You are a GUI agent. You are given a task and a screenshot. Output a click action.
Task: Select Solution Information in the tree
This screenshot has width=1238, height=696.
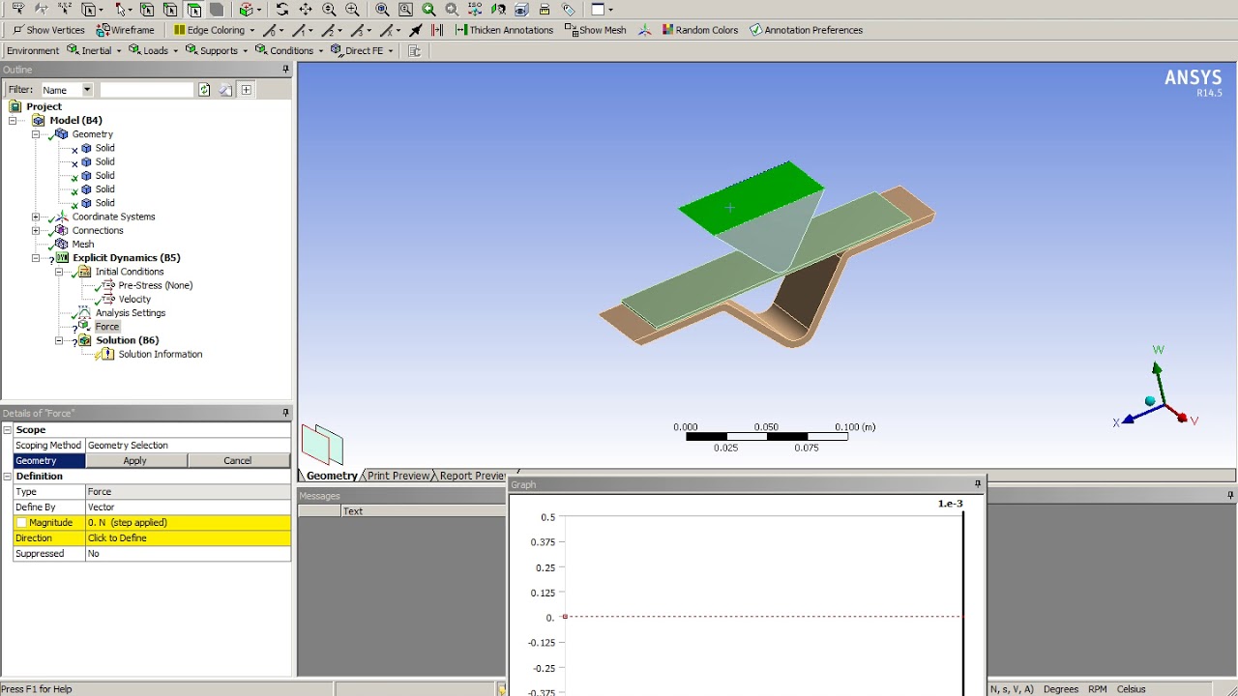click(161, 355)
